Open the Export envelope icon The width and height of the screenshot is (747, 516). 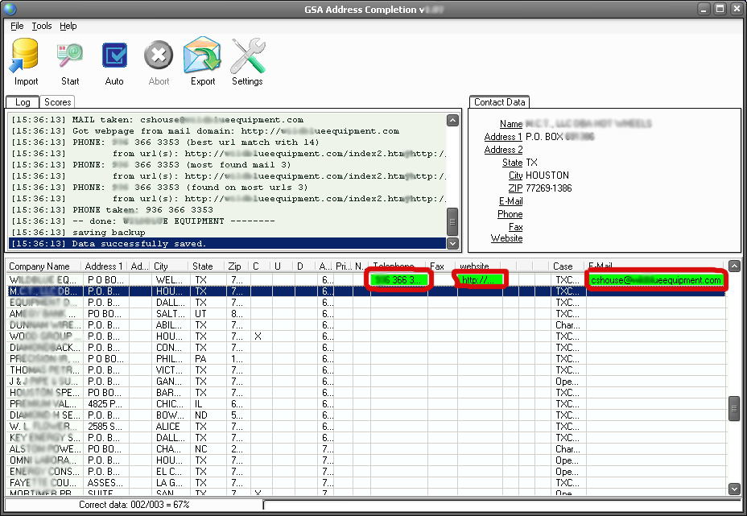point(202,61)
